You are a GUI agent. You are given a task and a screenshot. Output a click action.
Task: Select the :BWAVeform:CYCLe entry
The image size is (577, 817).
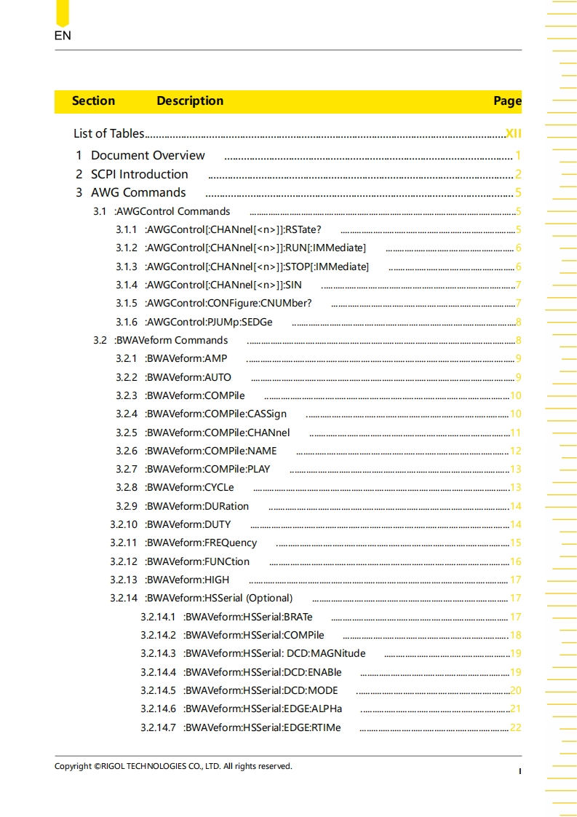(x=189, y=487)
